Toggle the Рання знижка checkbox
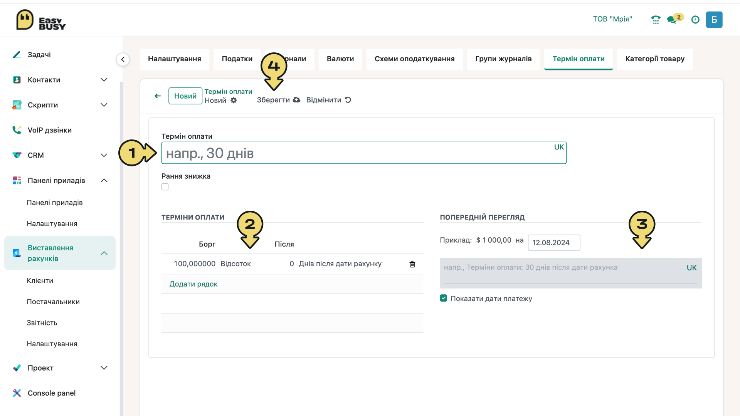This screenshot has height=416, width=740. (x=165, y=187)
